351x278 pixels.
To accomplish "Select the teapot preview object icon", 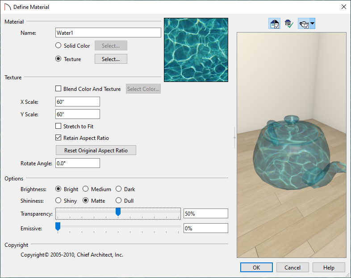I will (x=304, y=24).
